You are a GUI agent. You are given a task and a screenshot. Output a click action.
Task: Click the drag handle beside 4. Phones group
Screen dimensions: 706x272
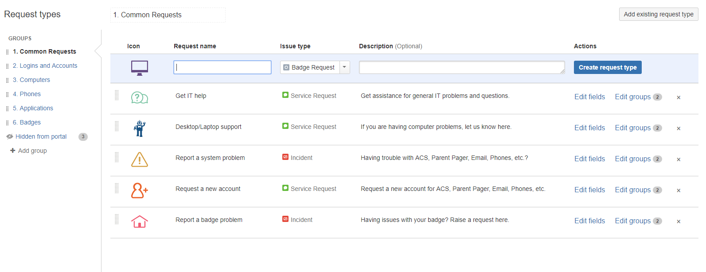[7, 94]
